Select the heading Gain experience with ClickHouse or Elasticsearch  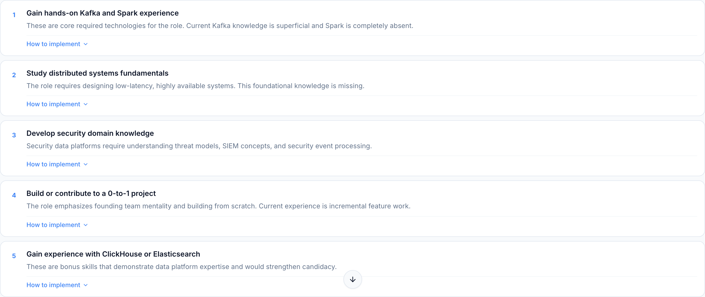113,254
